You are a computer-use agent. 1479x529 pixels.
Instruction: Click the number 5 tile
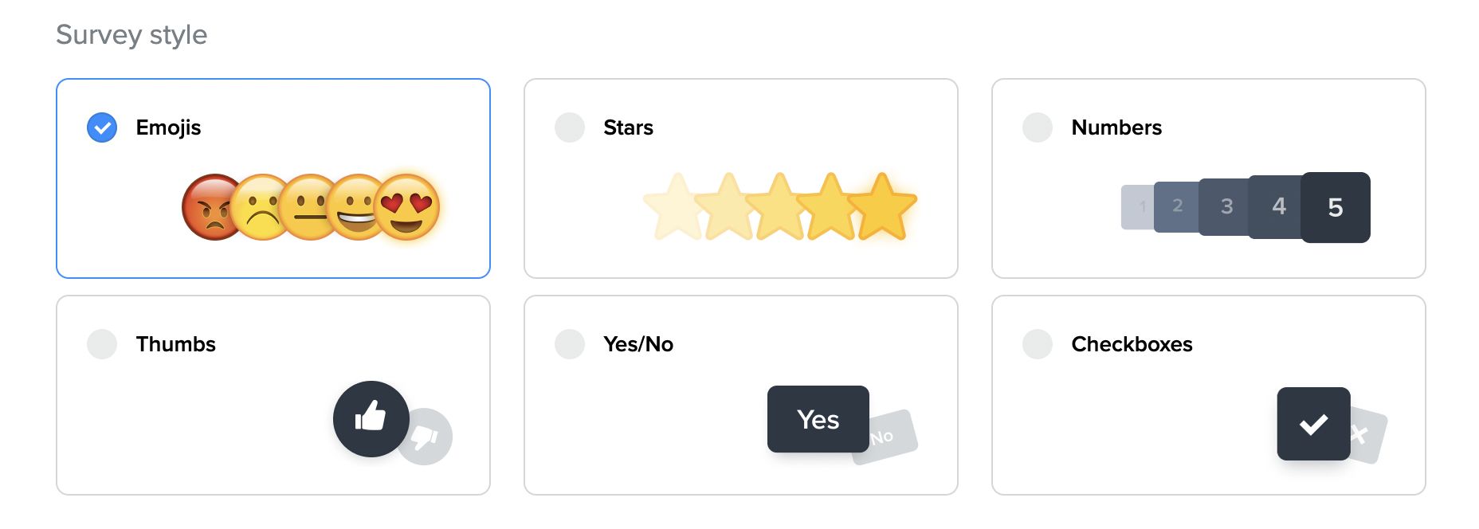1336,207
